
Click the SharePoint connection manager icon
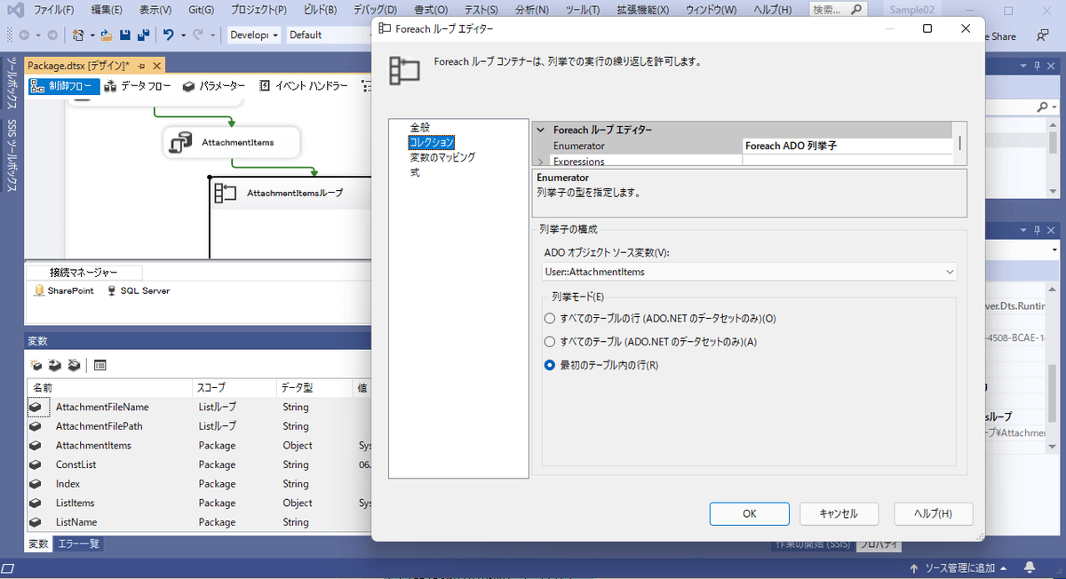tap(38, 290)
